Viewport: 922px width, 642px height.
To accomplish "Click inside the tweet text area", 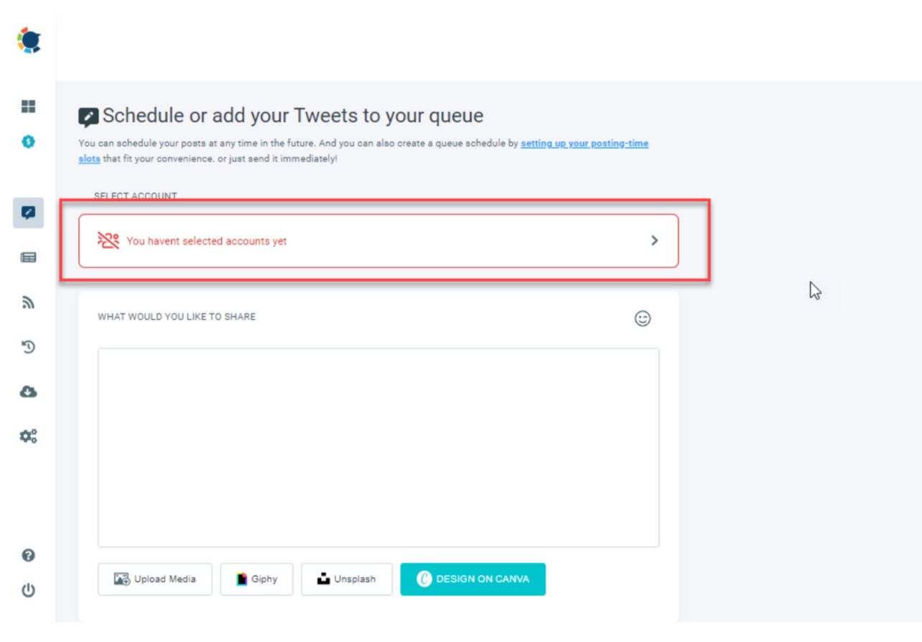I will pyautogui.click(x=378, y=447).
